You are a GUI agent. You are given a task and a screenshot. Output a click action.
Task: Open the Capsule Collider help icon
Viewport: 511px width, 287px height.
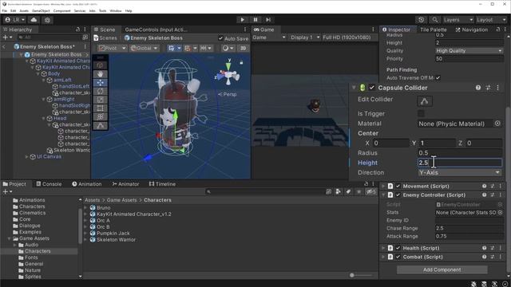pyautogui.click(x=477, y=88)
